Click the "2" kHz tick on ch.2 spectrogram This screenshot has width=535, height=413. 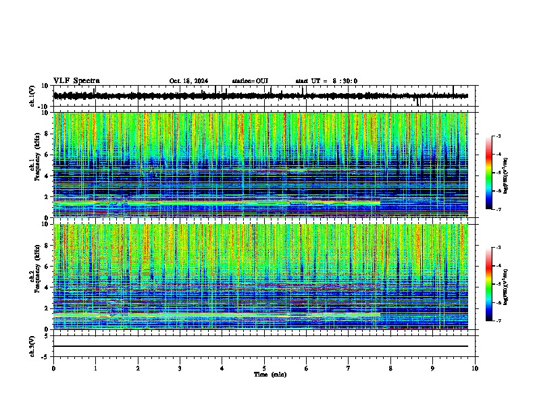[47, 308]
